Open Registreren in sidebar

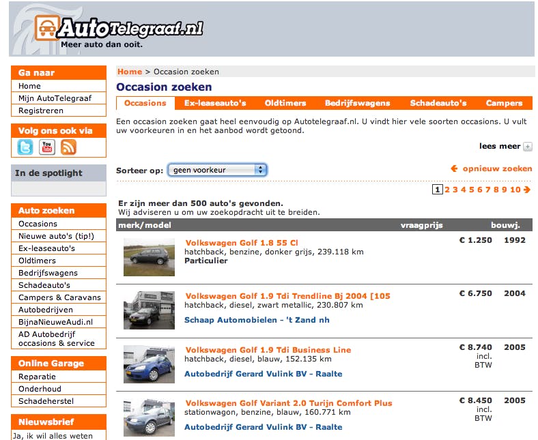click(x=59, y=111)
